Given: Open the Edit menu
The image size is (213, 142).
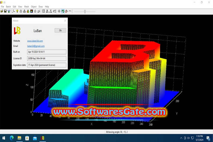Looking at the screenshot, I should pos(14,7).
